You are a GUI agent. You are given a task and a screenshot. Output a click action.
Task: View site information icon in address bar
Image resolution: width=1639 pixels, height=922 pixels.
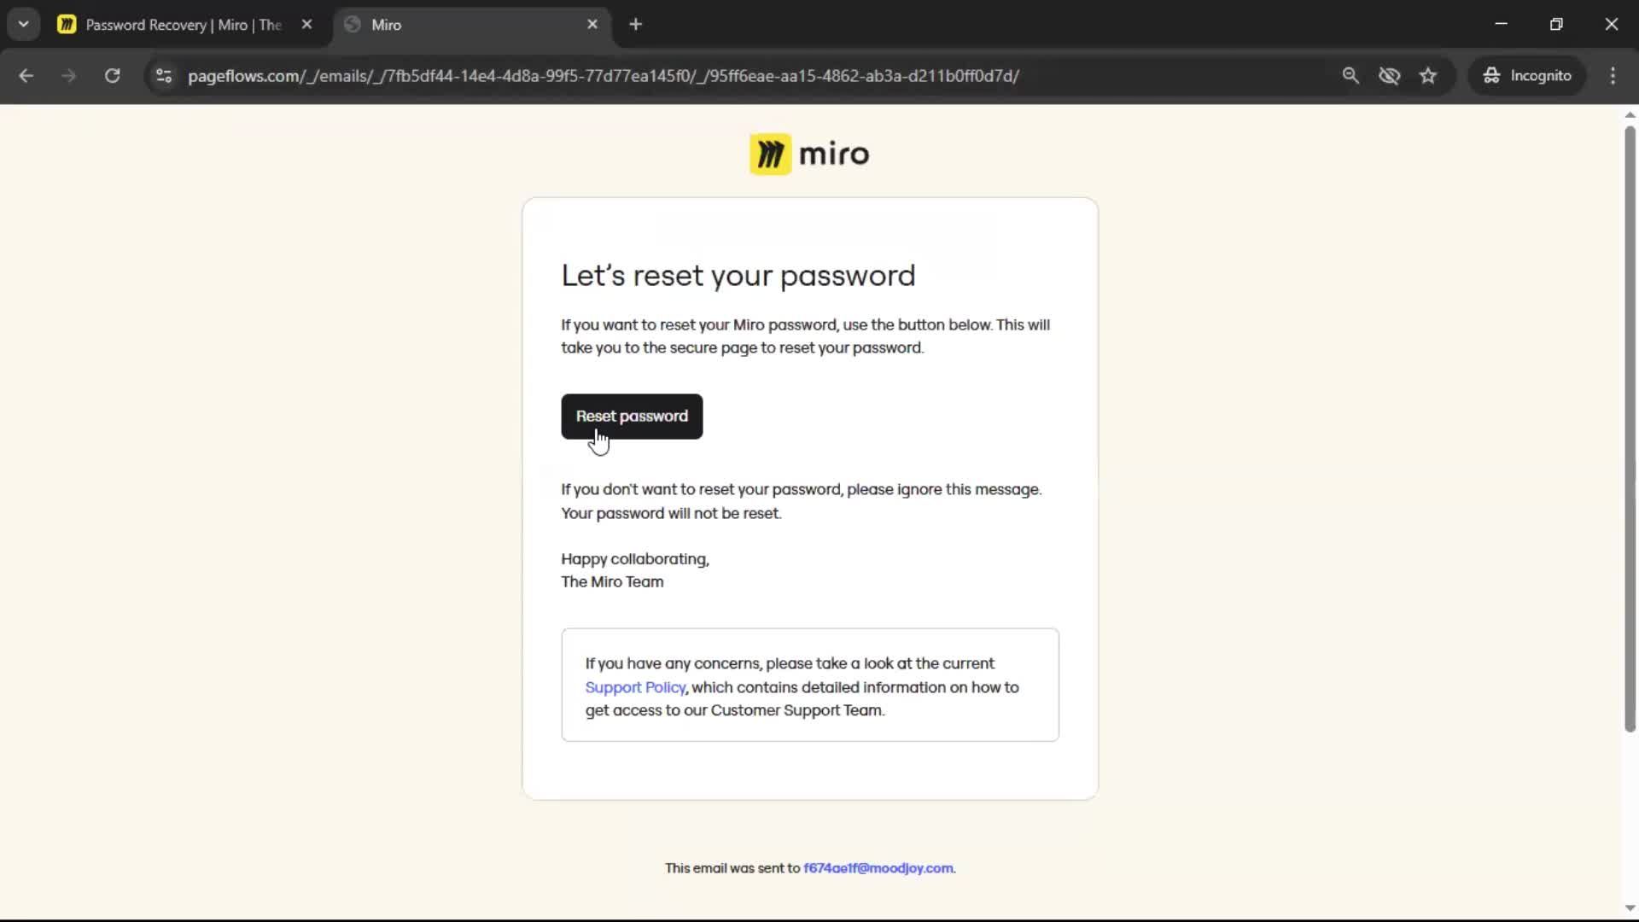coord(164,76)
